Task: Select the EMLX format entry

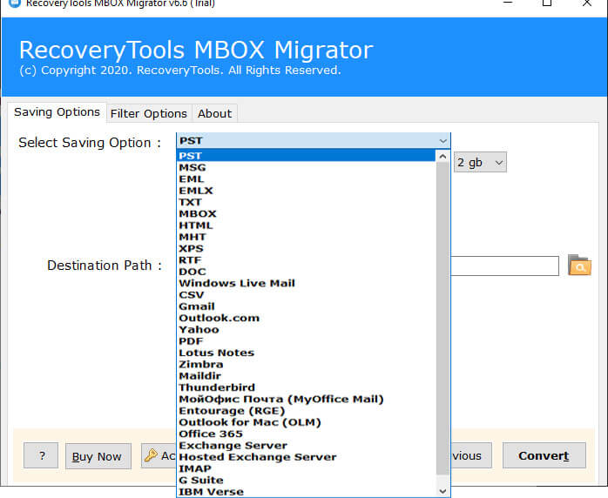Action: 307,191
